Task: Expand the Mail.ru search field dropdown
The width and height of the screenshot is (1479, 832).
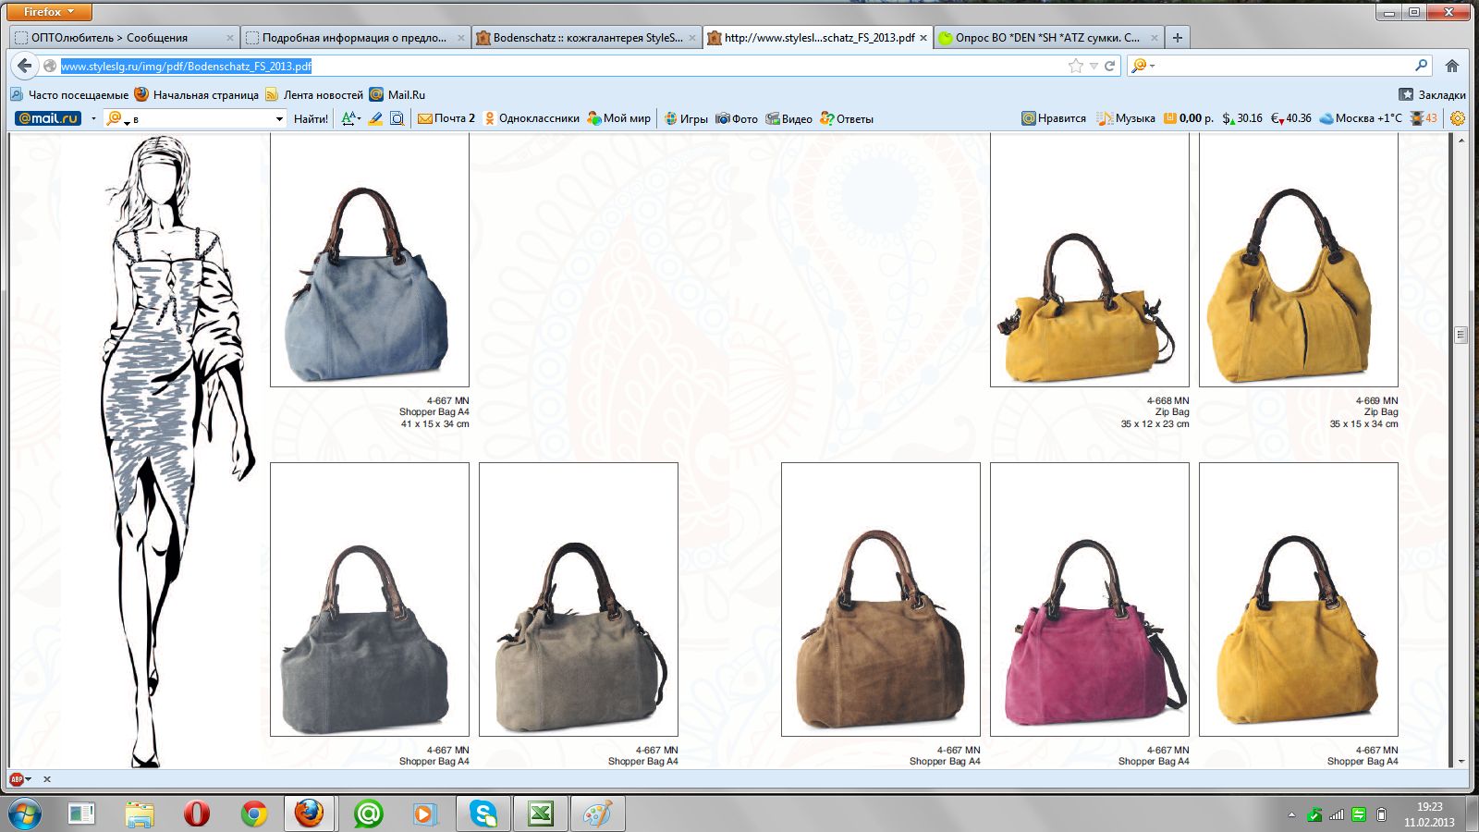Action: point(279,118)
